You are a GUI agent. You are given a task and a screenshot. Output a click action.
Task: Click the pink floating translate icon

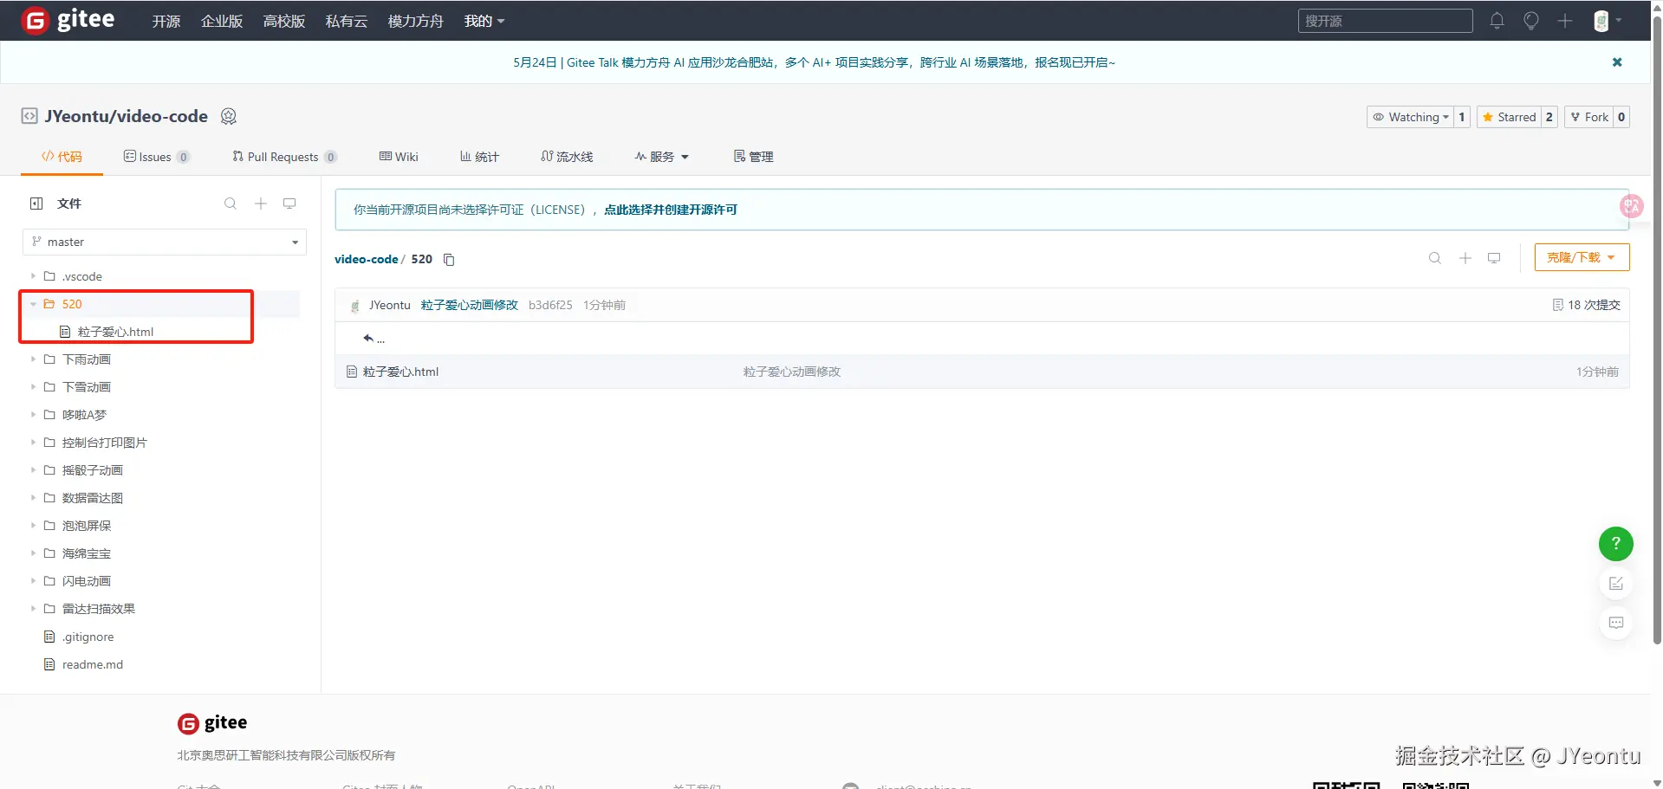pos(1631,206)
